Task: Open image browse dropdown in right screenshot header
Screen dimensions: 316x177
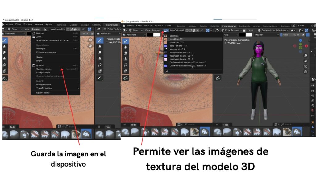Action: [166, 30]
